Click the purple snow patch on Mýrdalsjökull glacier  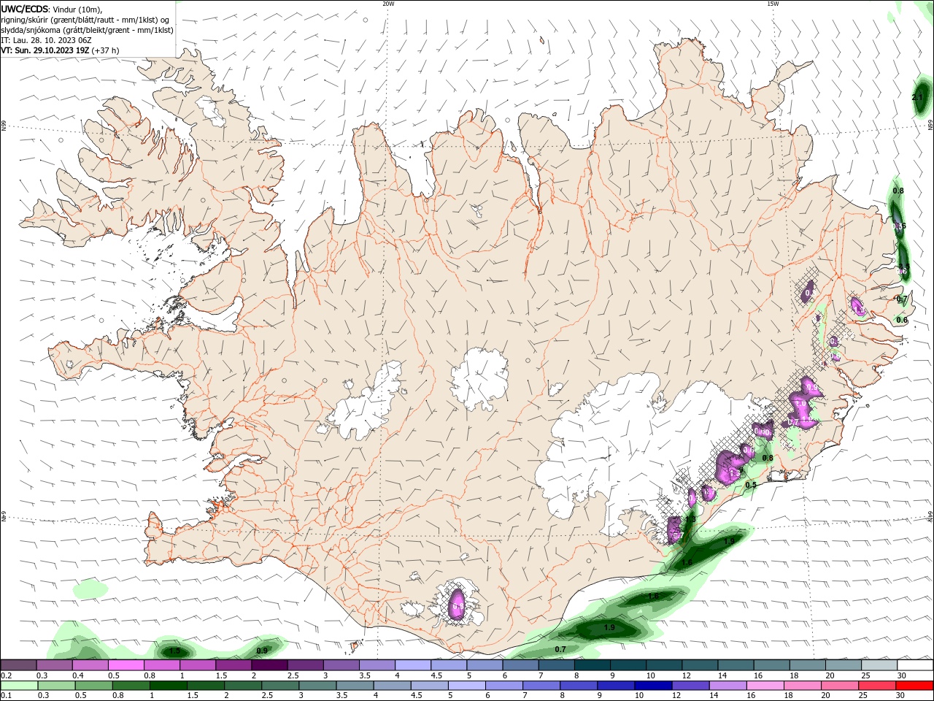pos(458,605)
